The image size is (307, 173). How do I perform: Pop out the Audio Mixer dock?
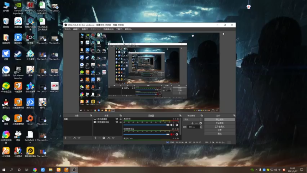click(180, 116)
